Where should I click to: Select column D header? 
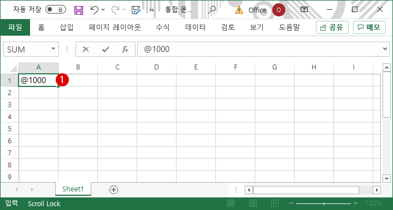coord(157,67)
